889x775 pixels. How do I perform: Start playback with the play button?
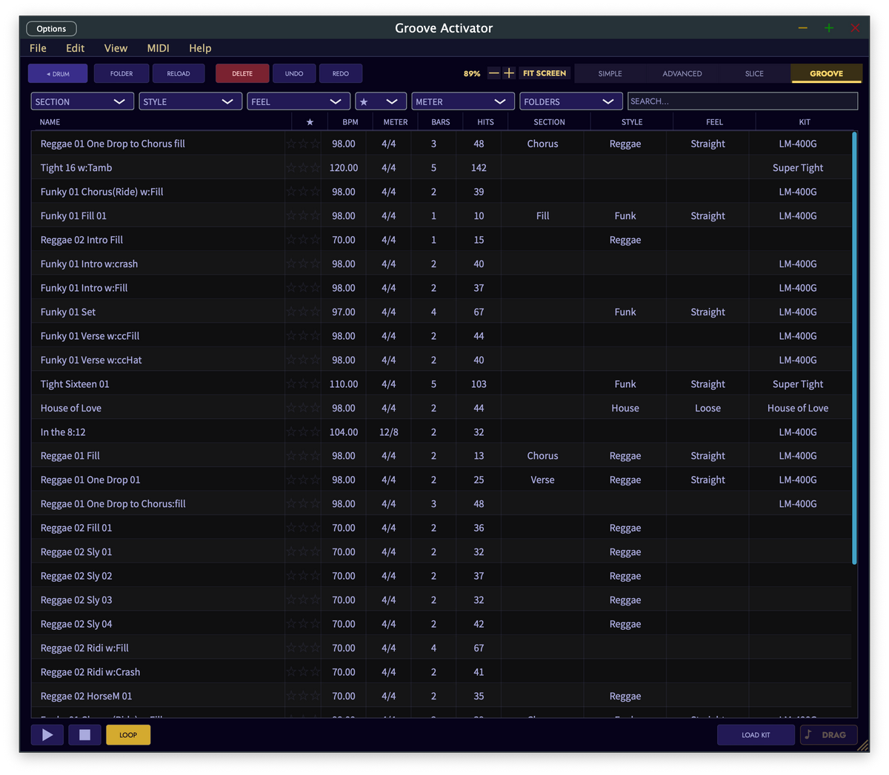47,735
